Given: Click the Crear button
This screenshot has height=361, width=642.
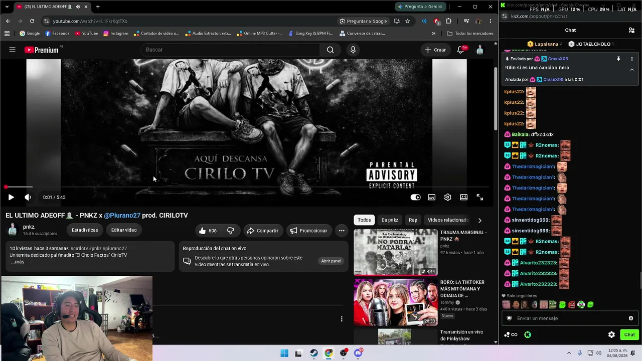Looking at the screenshot, I should coord(435,50).
